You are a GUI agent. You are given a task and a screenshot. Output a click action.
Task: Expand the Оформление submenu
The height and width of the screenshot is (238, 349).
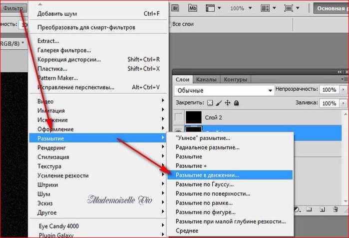pos(98,129)
